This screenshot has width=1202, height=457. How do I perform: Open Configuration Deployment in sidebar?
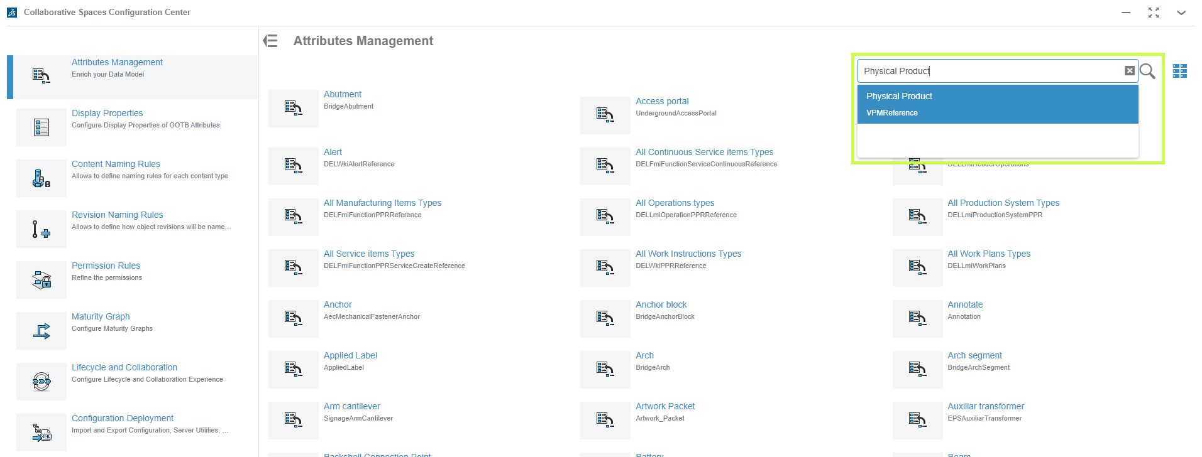point(123,418)
